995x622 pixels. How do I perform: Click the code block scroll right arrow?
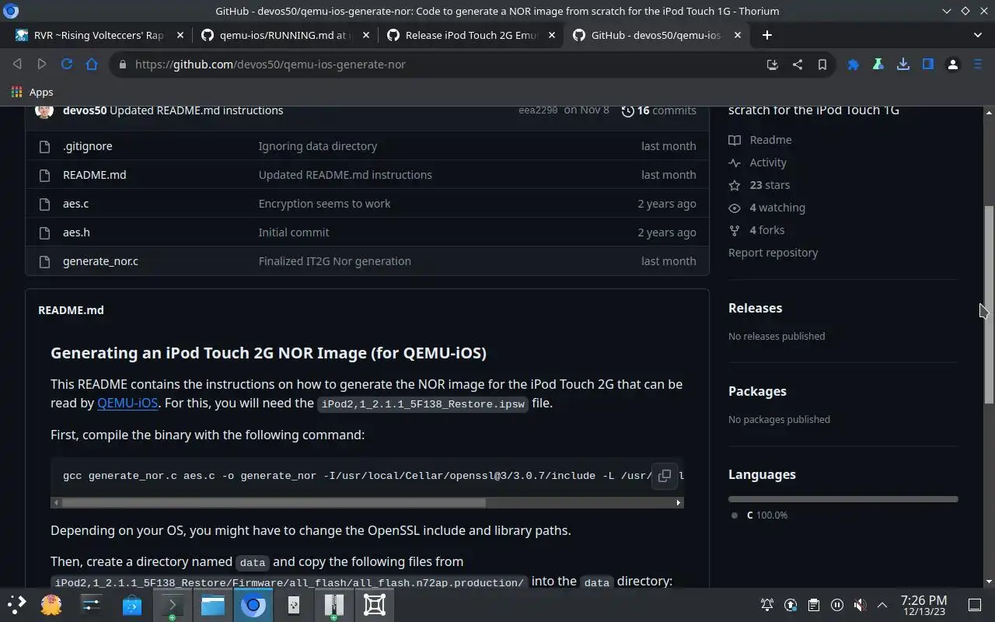click(679, 503)
